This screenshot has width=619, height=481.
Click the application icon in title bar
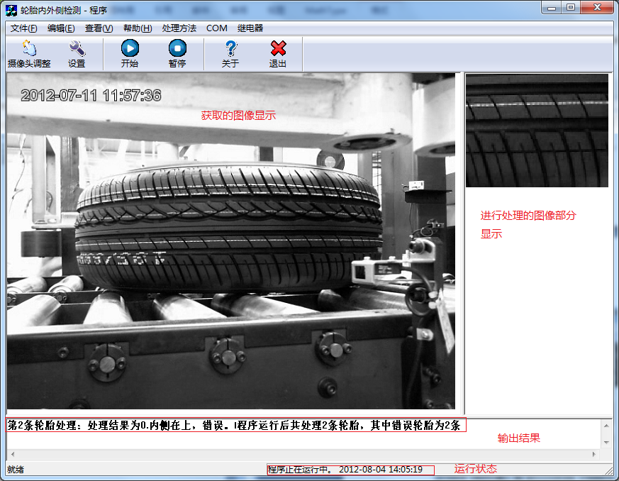click(11, 8)
